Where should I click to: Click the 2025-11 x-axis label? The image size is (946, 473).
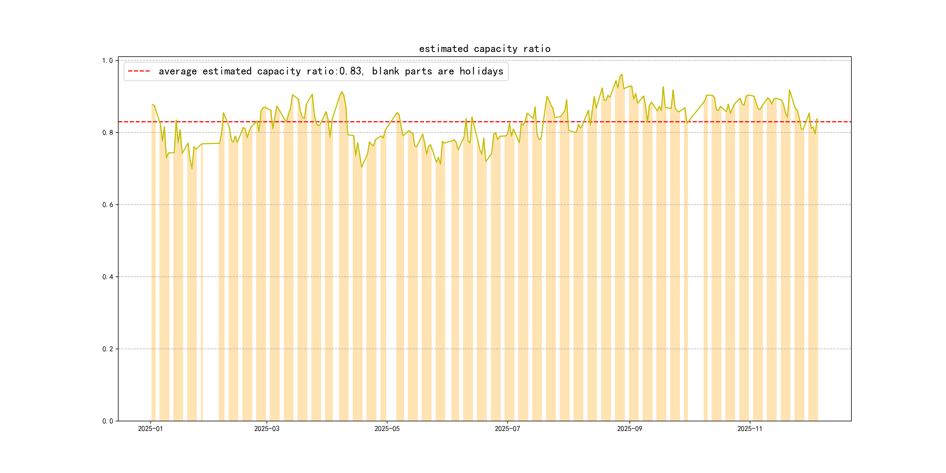750,429
